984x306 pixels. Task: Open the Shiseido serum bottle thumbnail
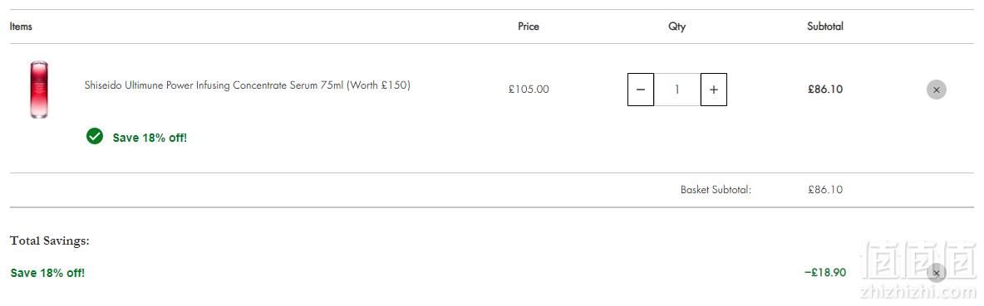(39, 90)
